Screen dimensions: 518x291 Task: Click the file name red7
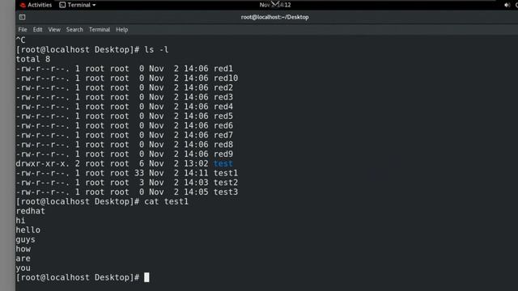(223, 135)
